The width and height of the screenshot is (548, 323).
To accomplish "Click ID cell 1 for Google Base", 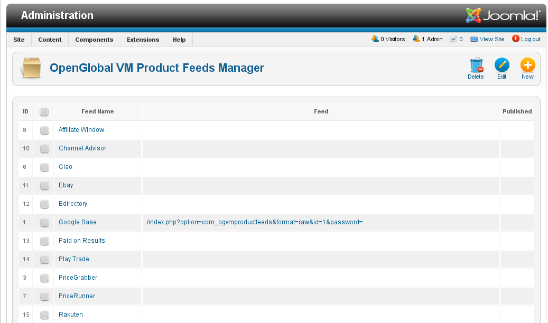I will click(x=24, y=222).
